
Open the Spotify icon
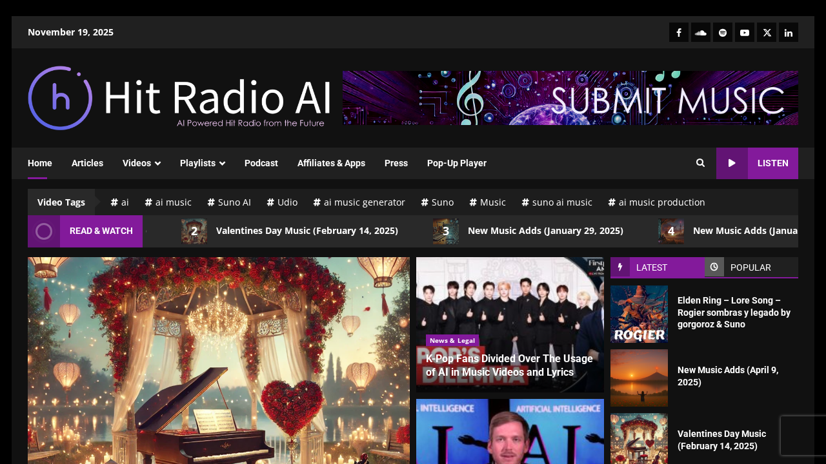click(722, 31)
